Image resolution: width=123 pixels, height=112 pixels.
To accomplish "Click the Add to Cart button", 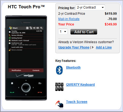I will click(84, 32).
